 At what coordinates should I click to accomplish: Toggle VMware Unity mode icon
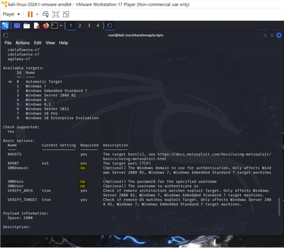(x=66, y=14)
